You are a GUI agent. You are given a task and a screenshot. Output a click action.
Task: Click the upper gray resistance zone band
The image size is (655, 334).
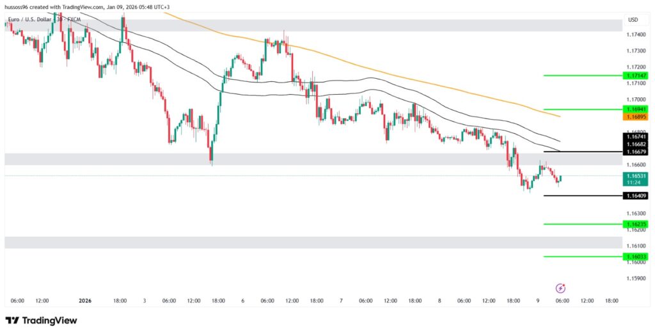tap(320, 26)
